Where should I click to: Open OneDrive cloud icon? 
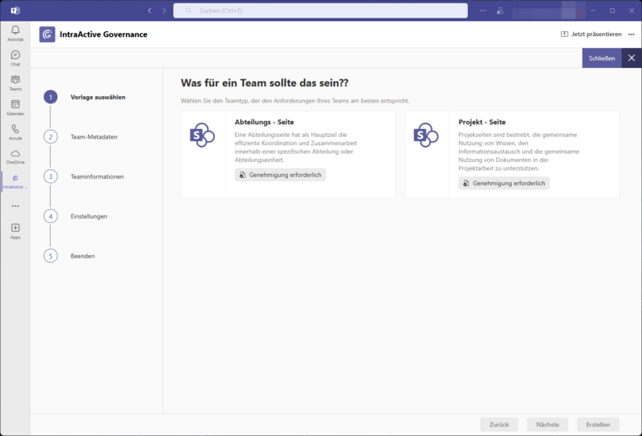tap(14, 155)
